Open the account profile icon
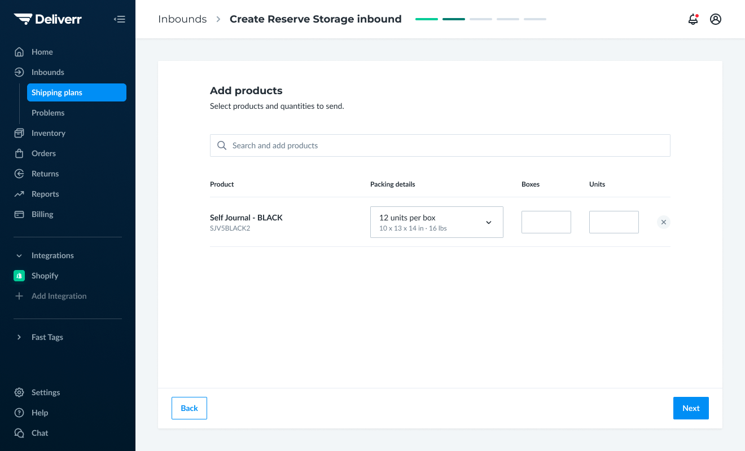 [x=716, y=19]
